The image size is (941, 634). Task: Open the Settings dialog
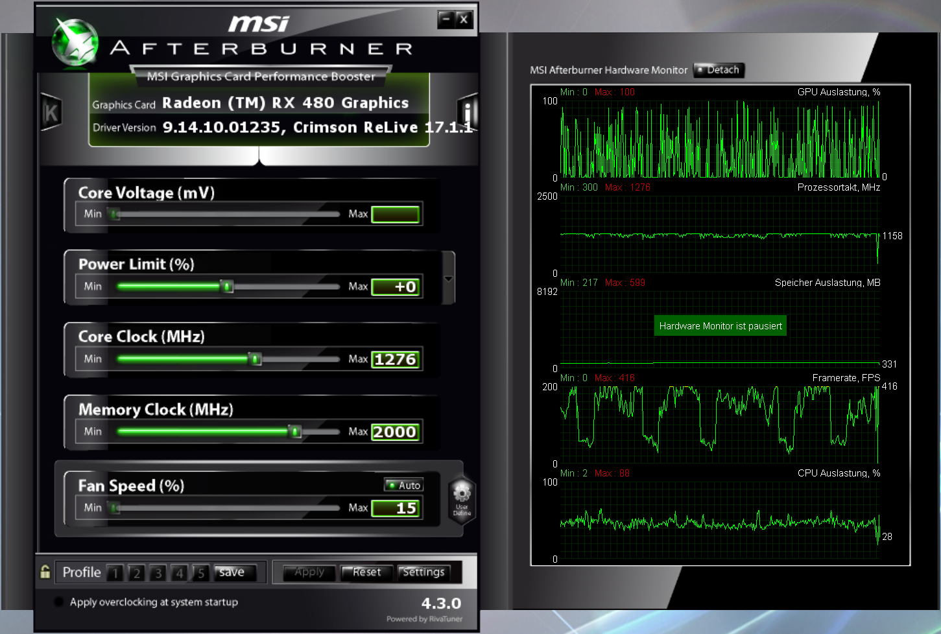click(x=423, y=572)
